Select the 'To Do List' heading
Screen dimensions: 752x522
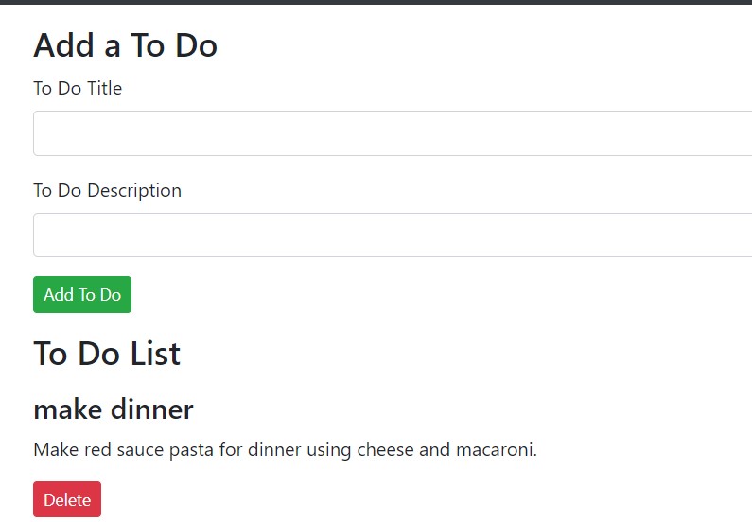(107, 354)
